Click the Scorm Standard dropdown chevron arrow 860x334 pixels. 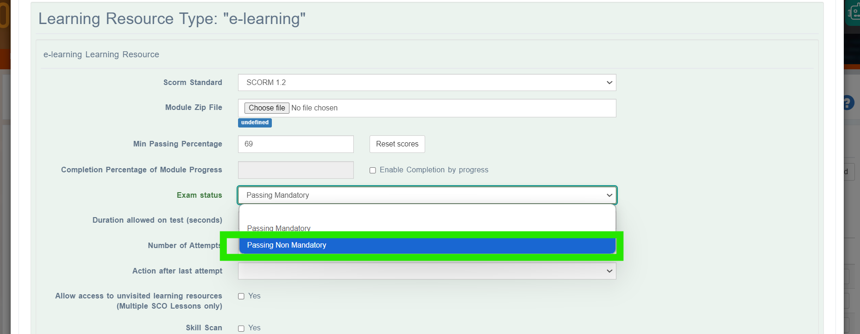click(609, 83)
